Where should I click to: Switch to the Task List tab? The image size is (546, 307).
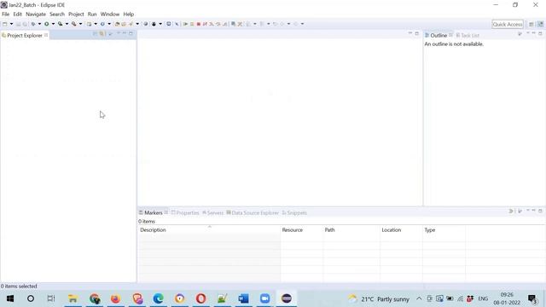tap(468, 36)
